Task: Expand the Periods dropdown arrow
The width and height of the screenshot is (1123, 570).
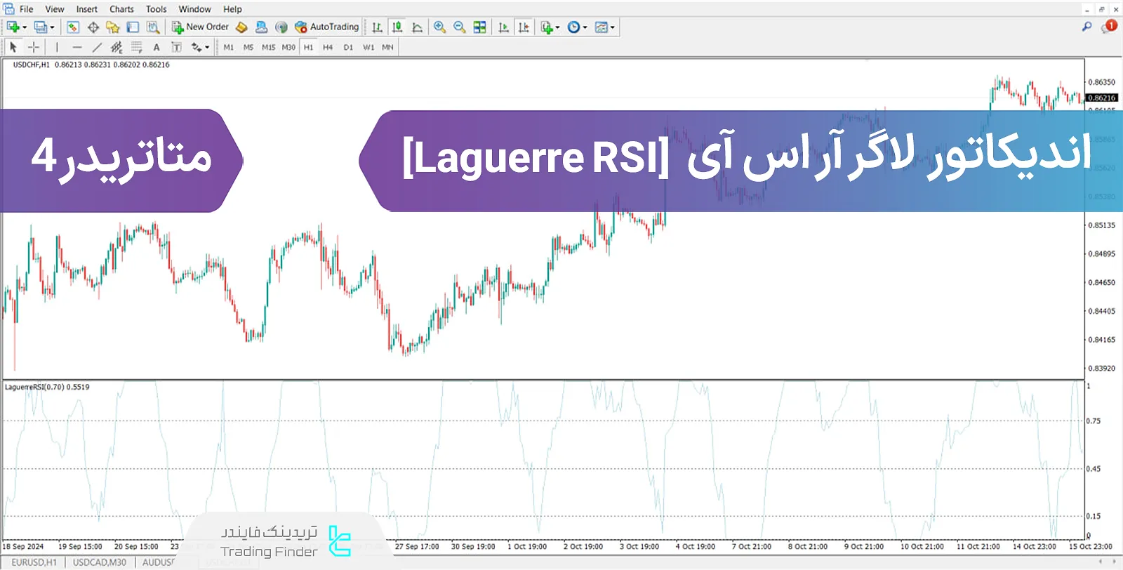Action: point(585,27)
